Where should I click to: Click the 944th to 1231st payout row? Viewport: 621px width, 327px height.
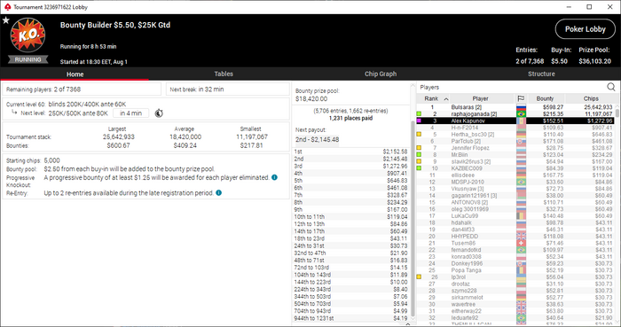click(350, 318)
